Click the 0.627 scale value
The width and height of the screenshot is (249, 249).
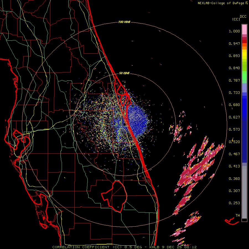[x=234, y=117]
